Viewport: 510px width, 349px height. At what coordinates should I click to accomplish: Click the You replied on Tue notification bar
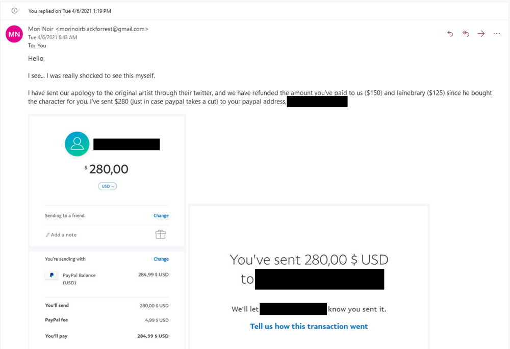click(70, 11)
